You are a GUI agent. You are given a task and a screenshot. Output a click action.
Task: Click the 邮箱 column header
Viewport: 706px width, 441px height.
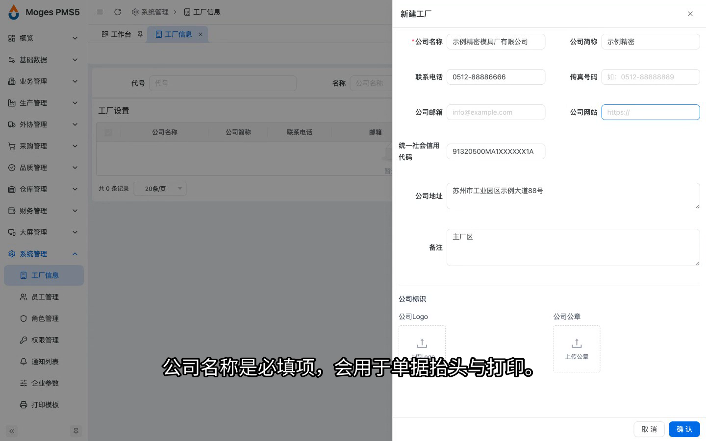(376, 132)
